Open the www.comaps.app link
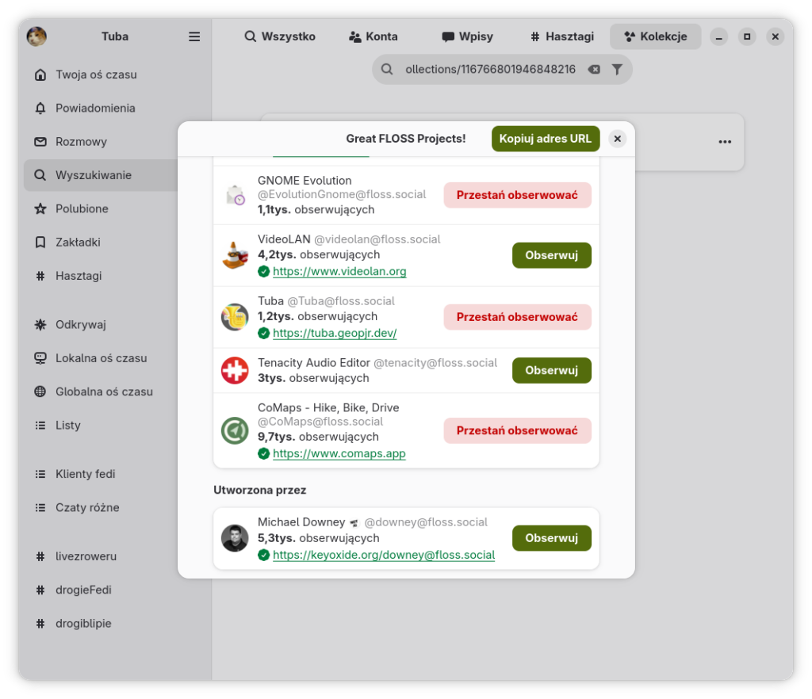This screenshot has width=812, height=699. pyautogui.click(x=339, y=454)
